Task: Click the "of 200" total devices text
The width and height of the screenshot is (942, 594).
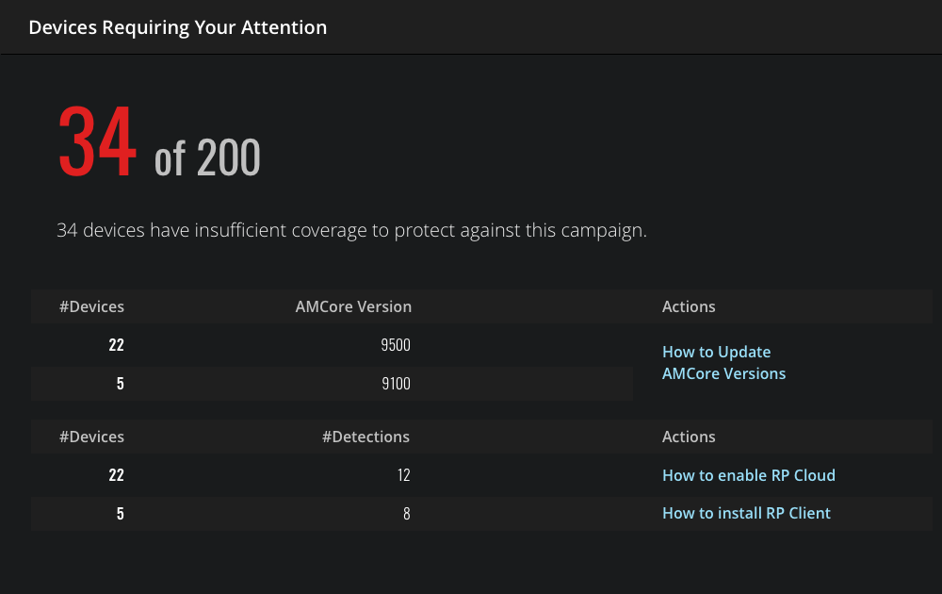Action: pyautogui.click(x=207, y=157)
